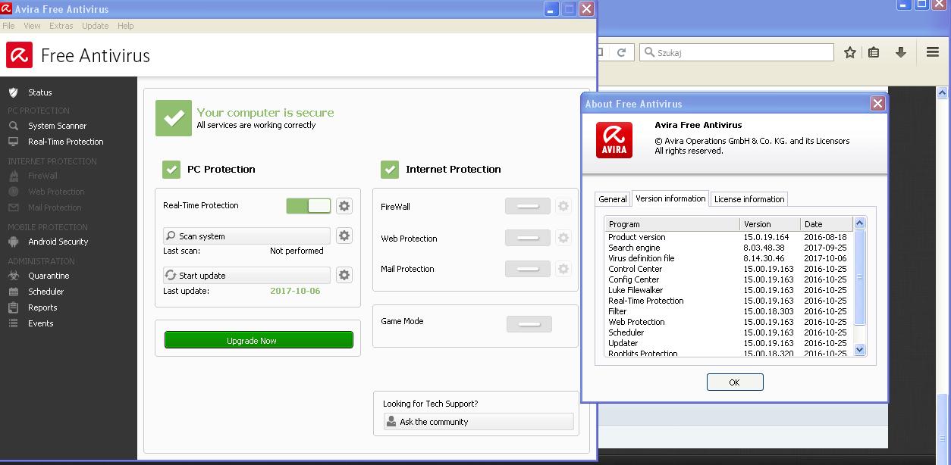Focus the browser Szukaj search field
Viewport: 951px width, 465px height.
(737, 52)
